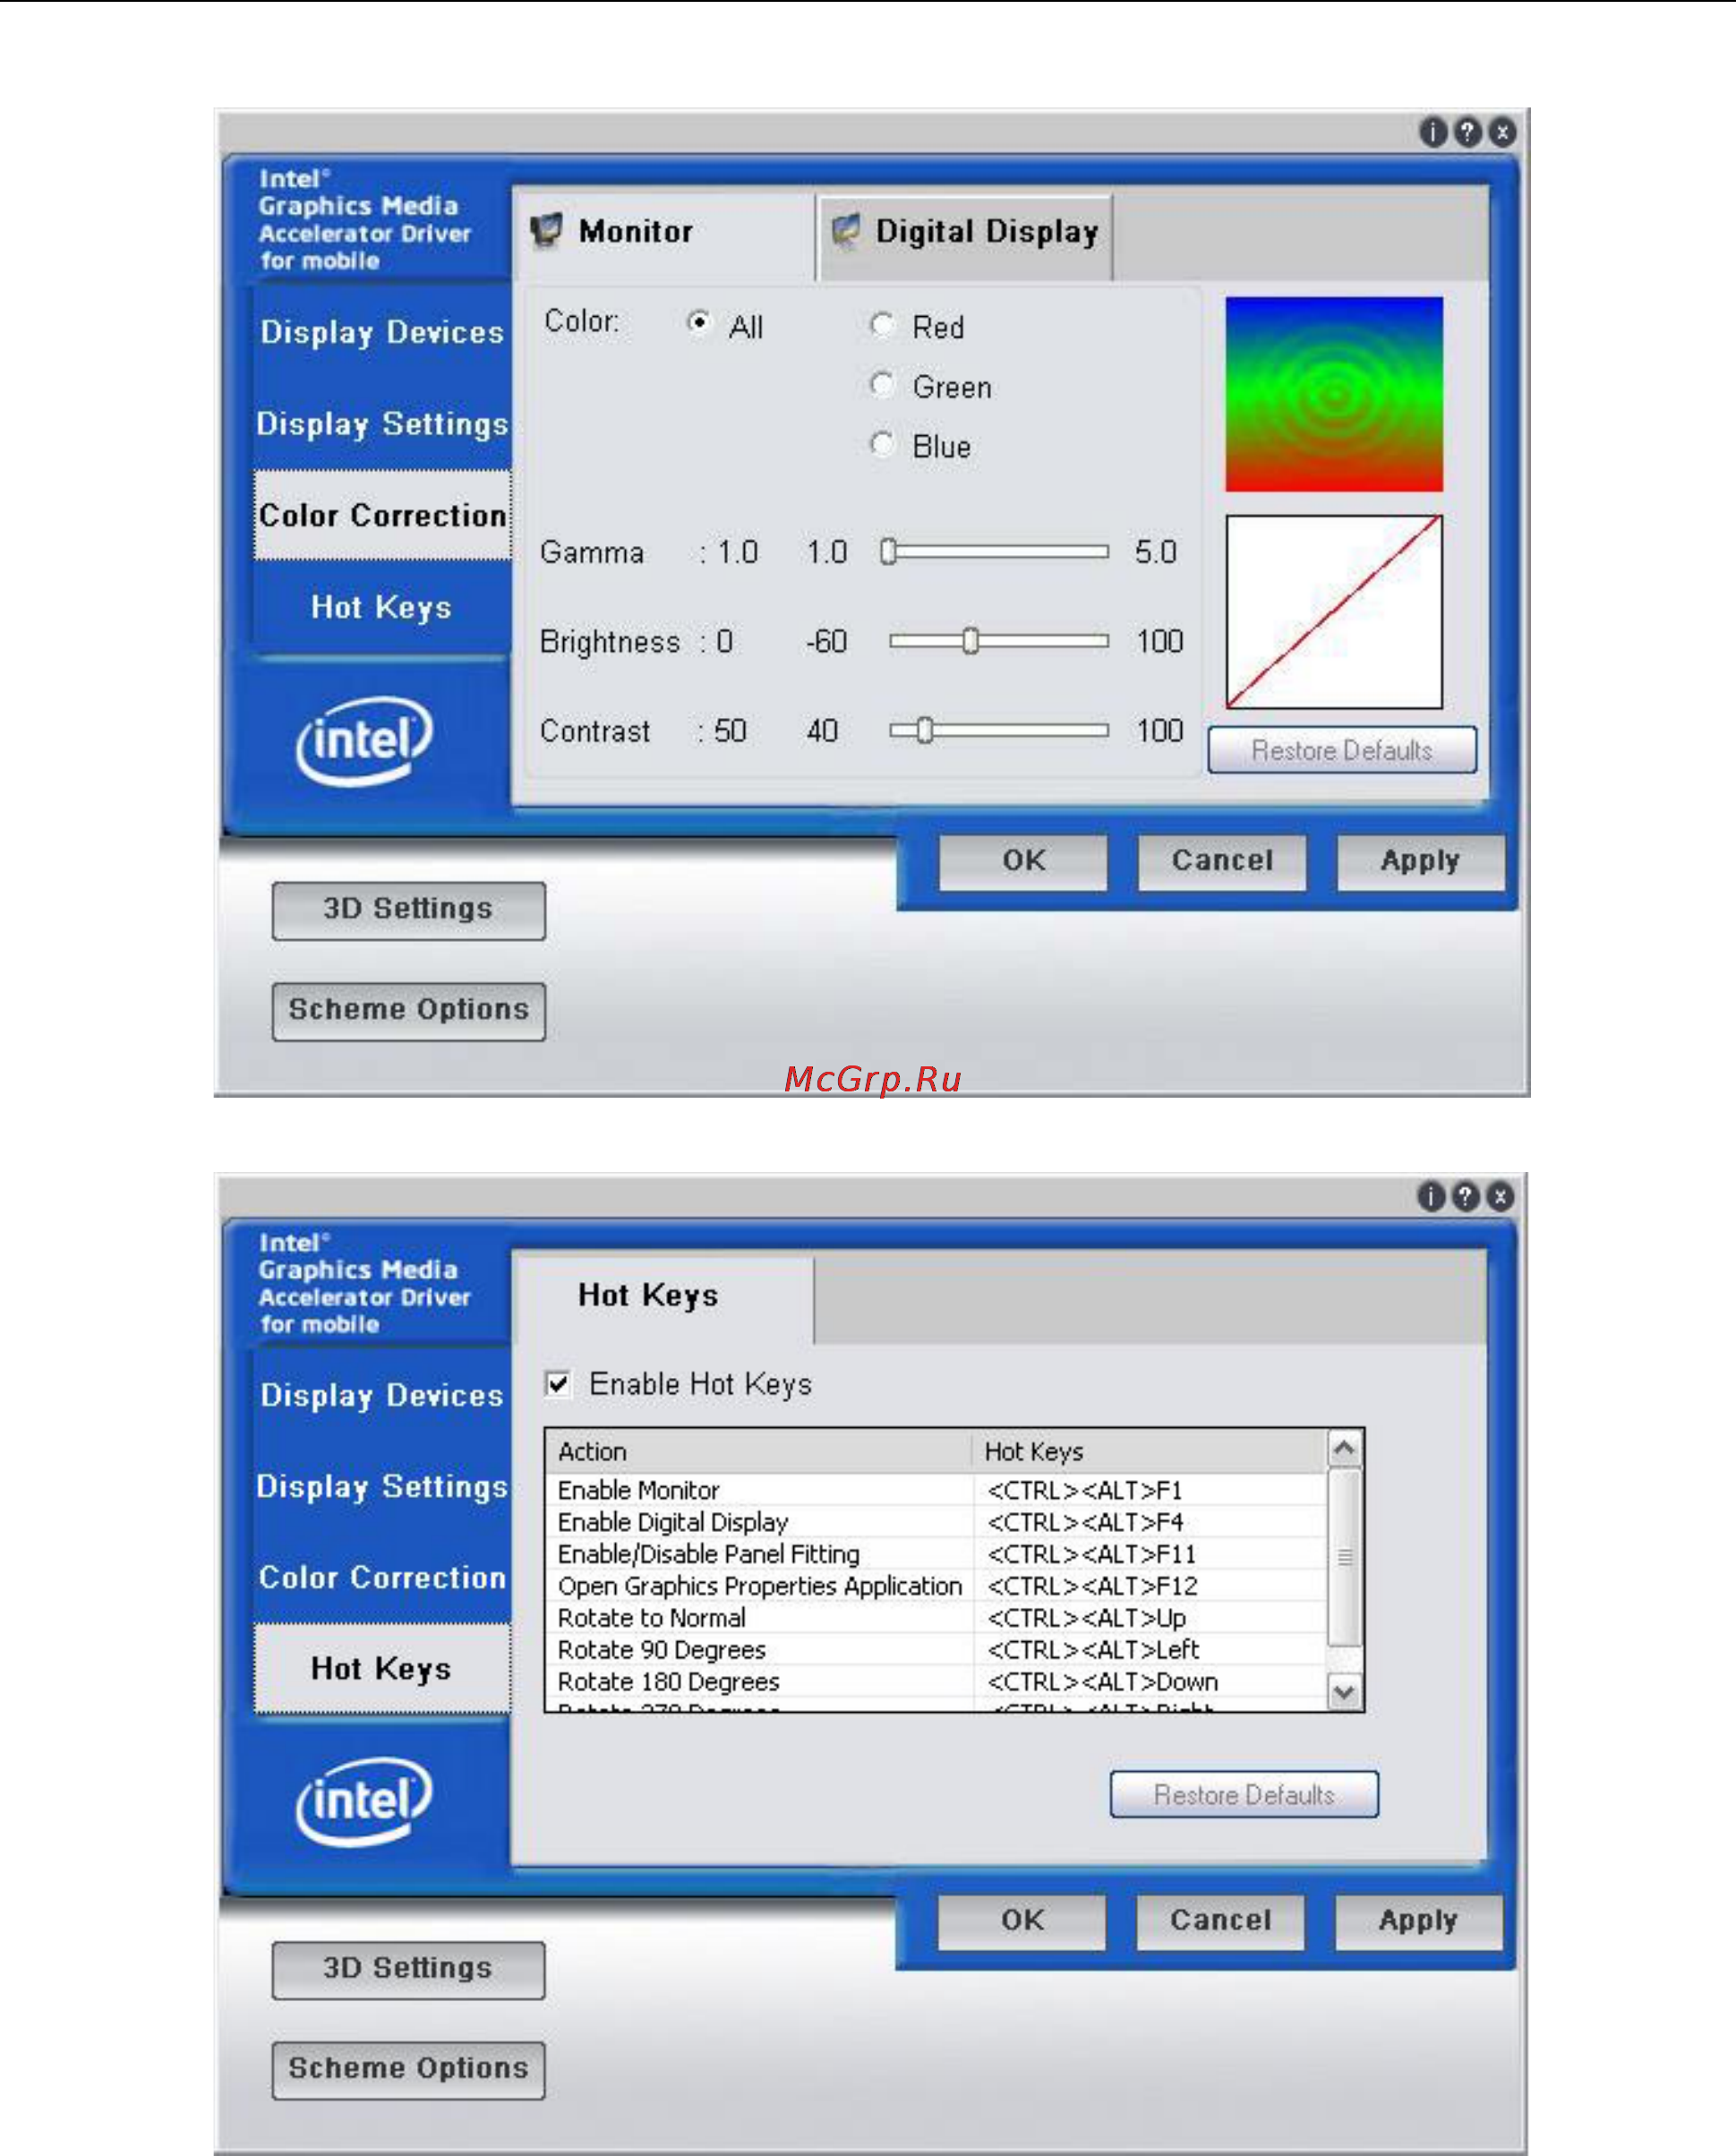The height and width of the screenshot is (2156, 1736).
Task: Click the info icon in the upper window
Action: [x=1432, y=132]
